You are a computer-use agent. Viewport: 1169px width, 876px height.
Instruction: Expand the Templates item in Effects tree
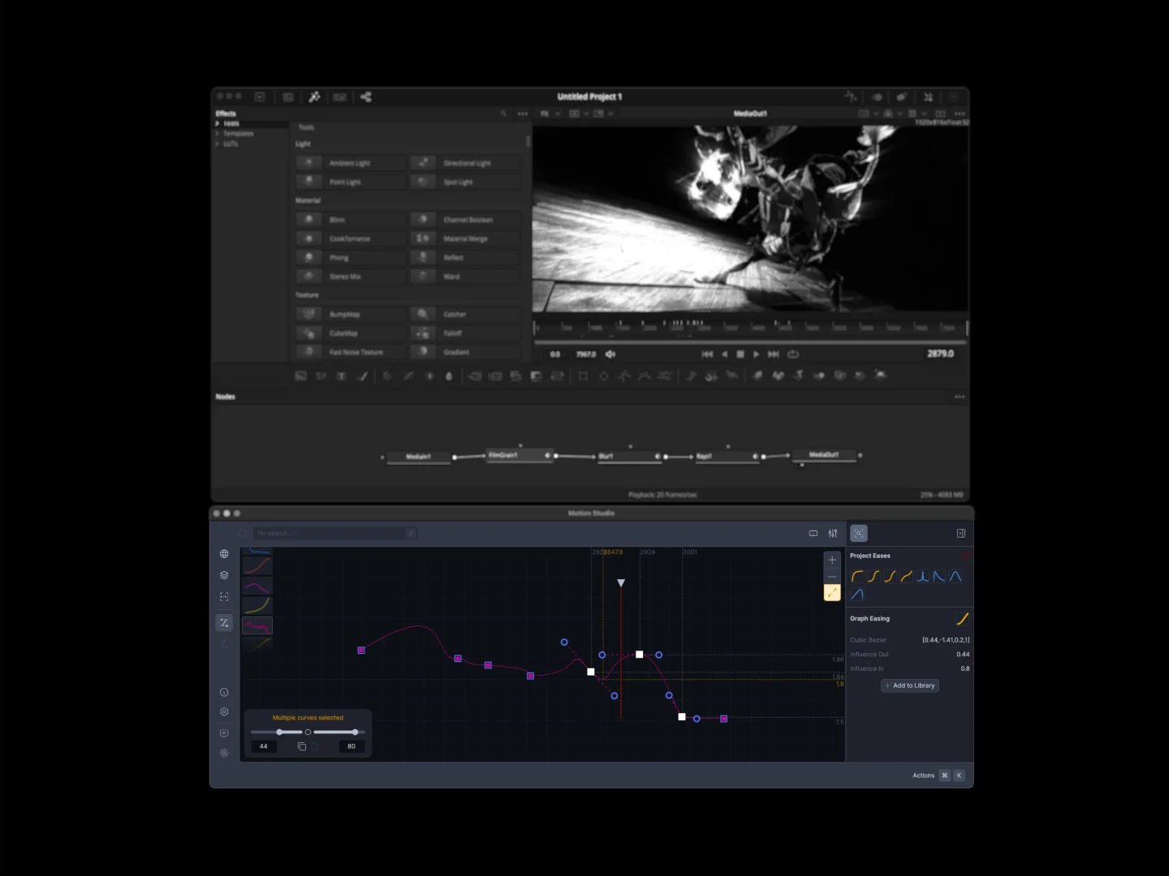[218, 134]
